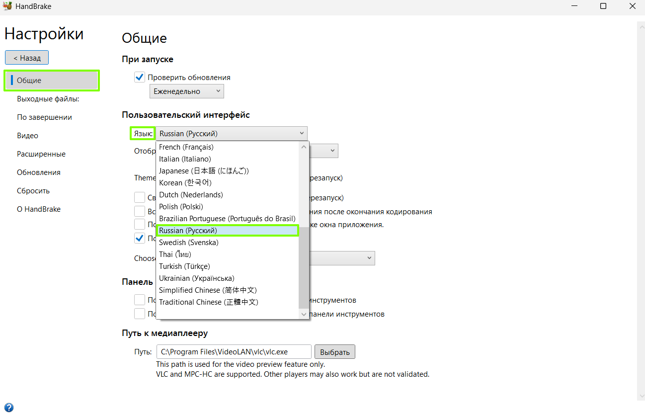Open the Общие settings section
Viewport: 645px width, 419px height.
52,81
